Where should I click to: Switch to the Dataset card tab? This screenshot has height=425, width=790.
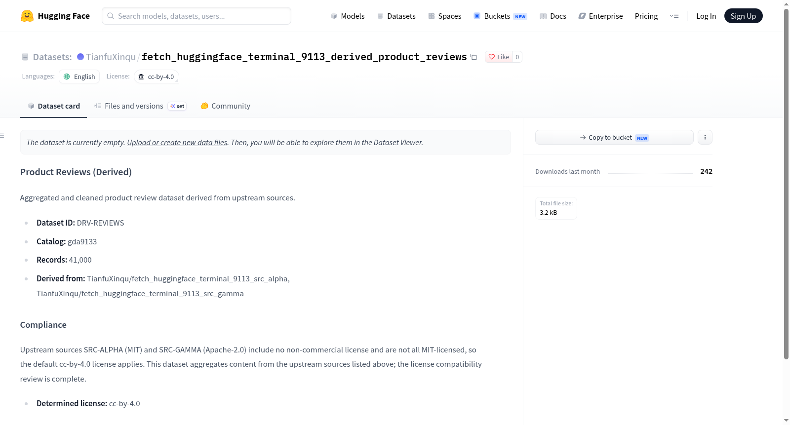[x=53, y=106]
